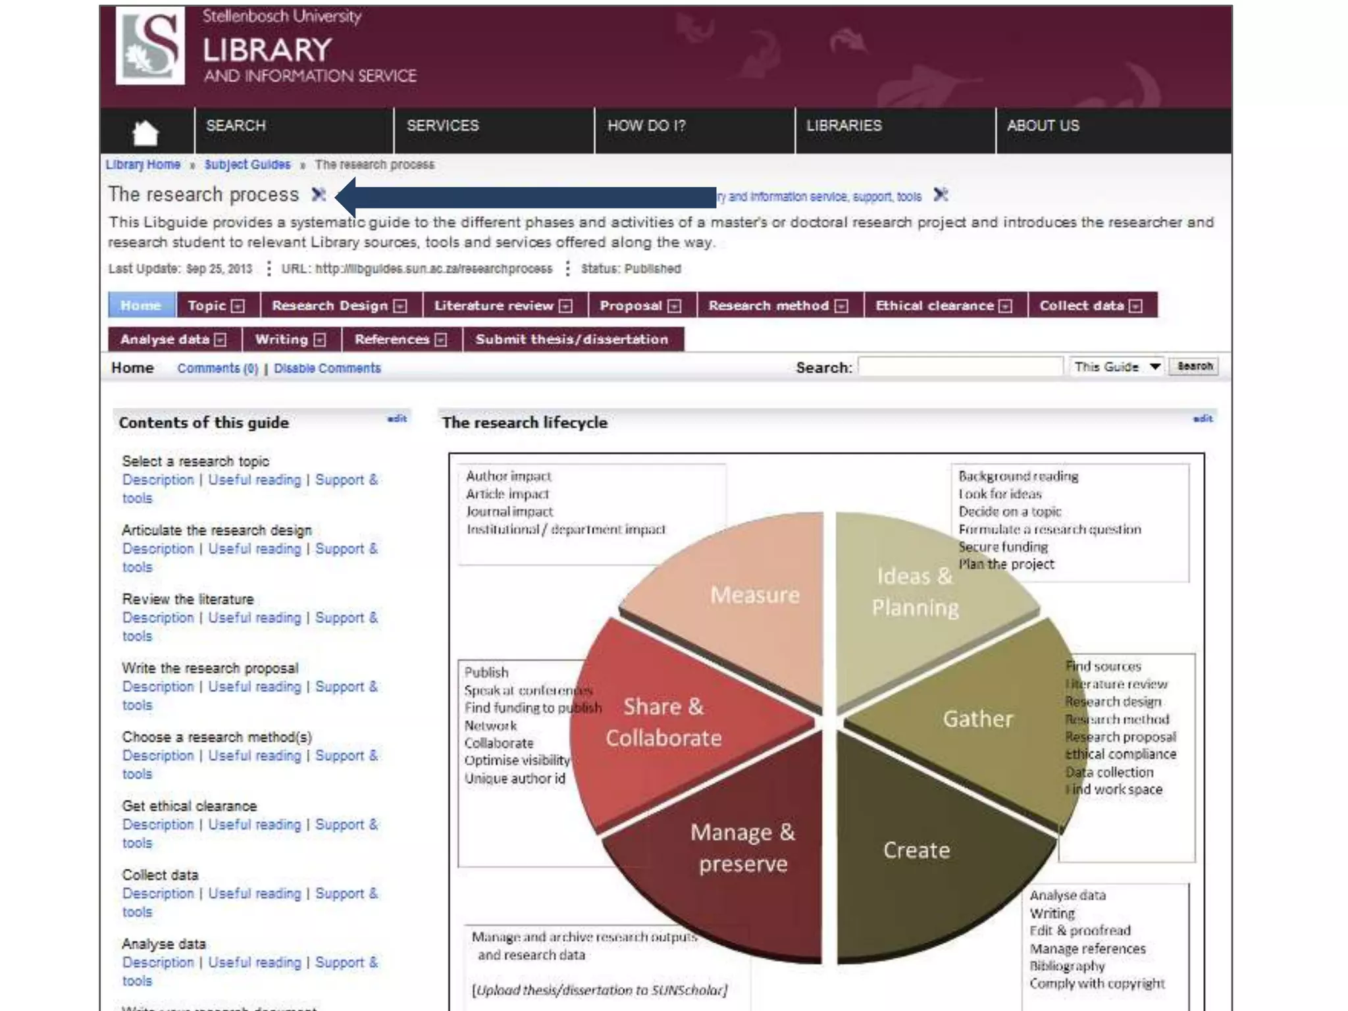
Task: Click the Disable Comments link
Action: pos(327,369)
